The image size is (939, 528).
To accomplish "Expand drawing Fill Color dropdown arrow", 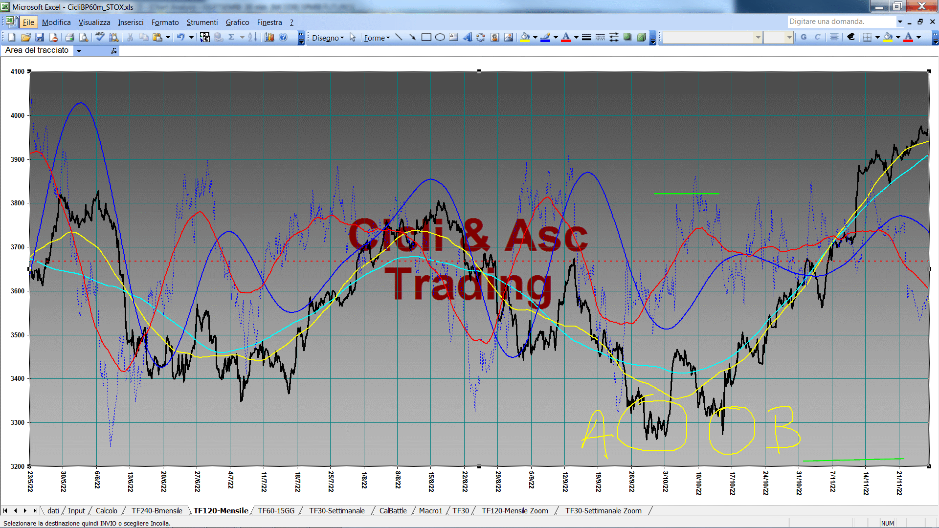I will point(535,37).
